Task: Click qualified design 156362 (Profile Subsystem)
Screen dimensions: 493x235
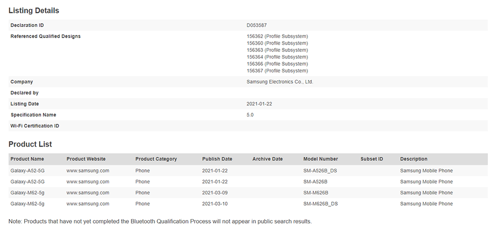Action: (x=277, y=36)
